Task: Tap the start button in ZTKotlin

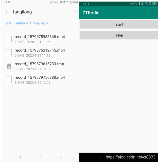Action: point(119,24)
